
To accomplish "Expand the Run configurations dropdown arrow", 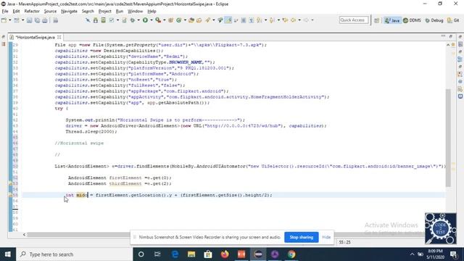I will (152, 20).
